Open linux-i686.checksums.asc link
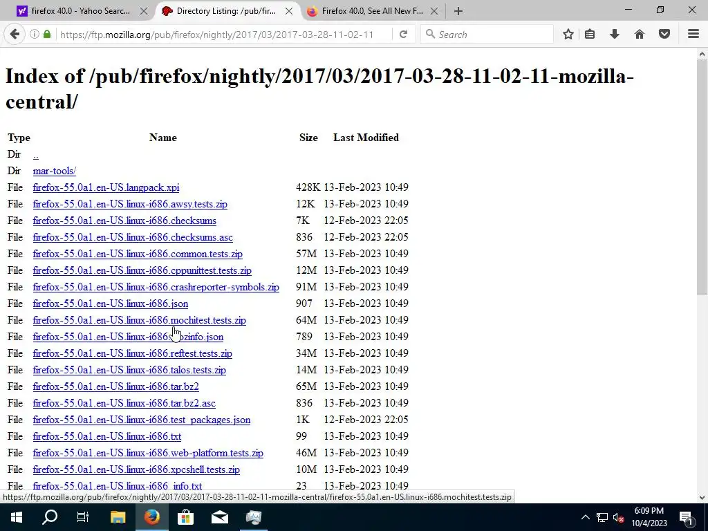Screen dimensions: 708x531 [133, 238]
